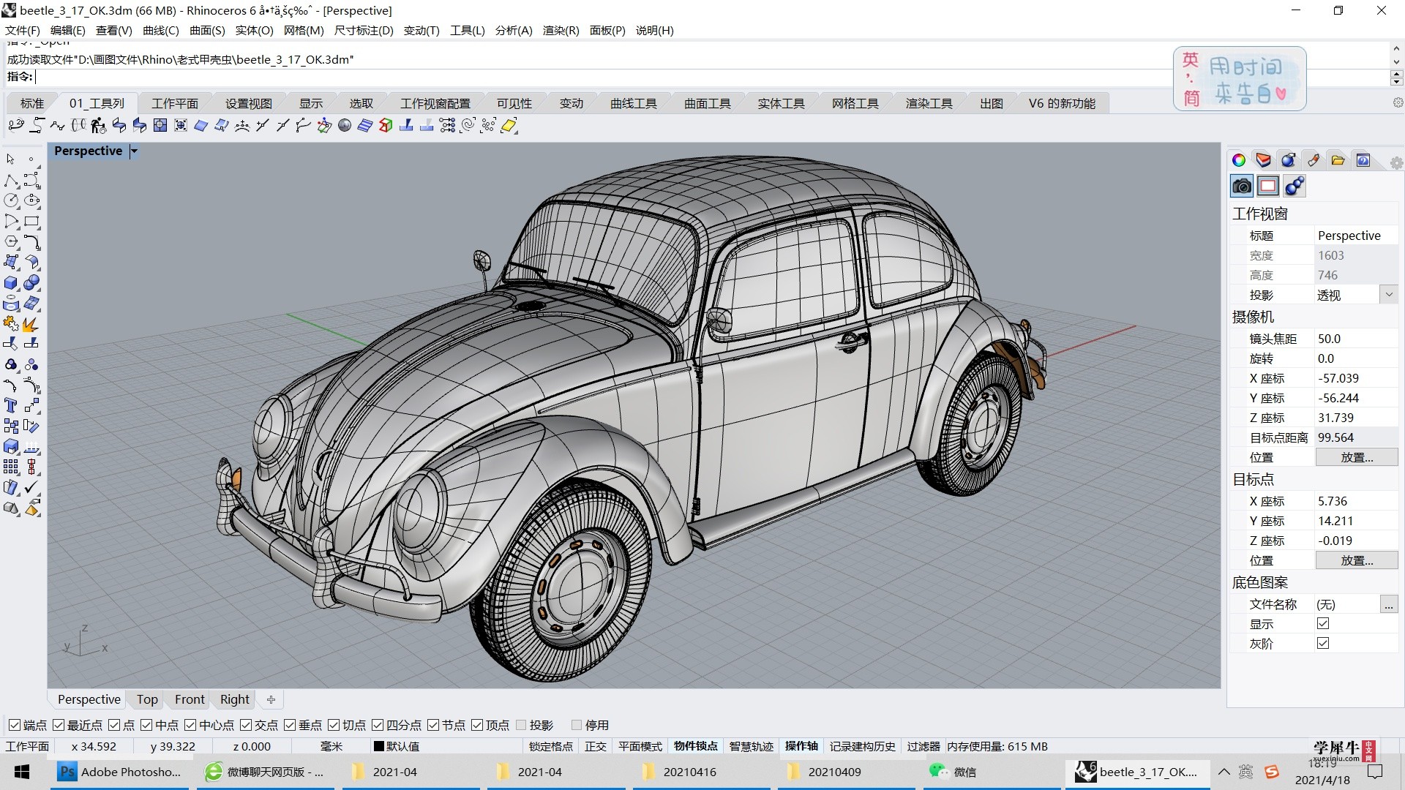Screen dimensions: 1405x790
Task: Open the boolean union spheres tool
Action: coord(31,283)
